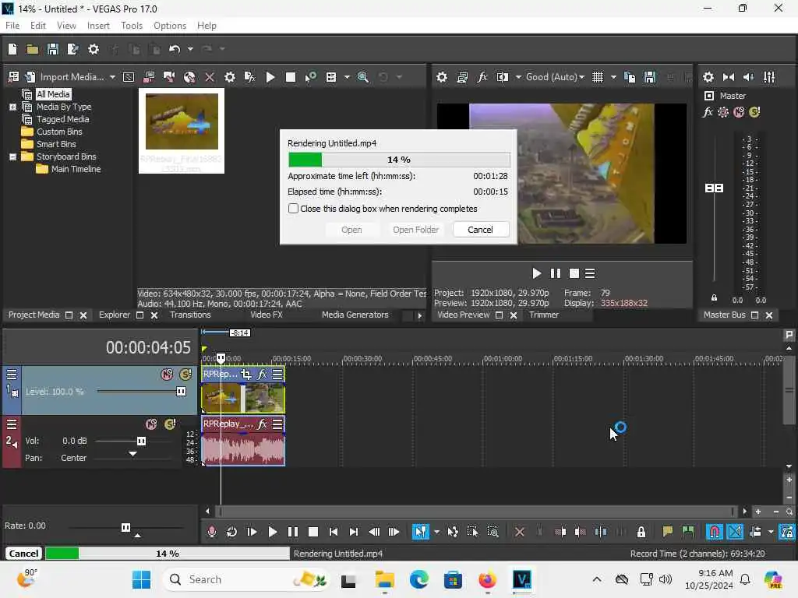Open the video track 1 hamburger menu

click(x=11, y=375)
